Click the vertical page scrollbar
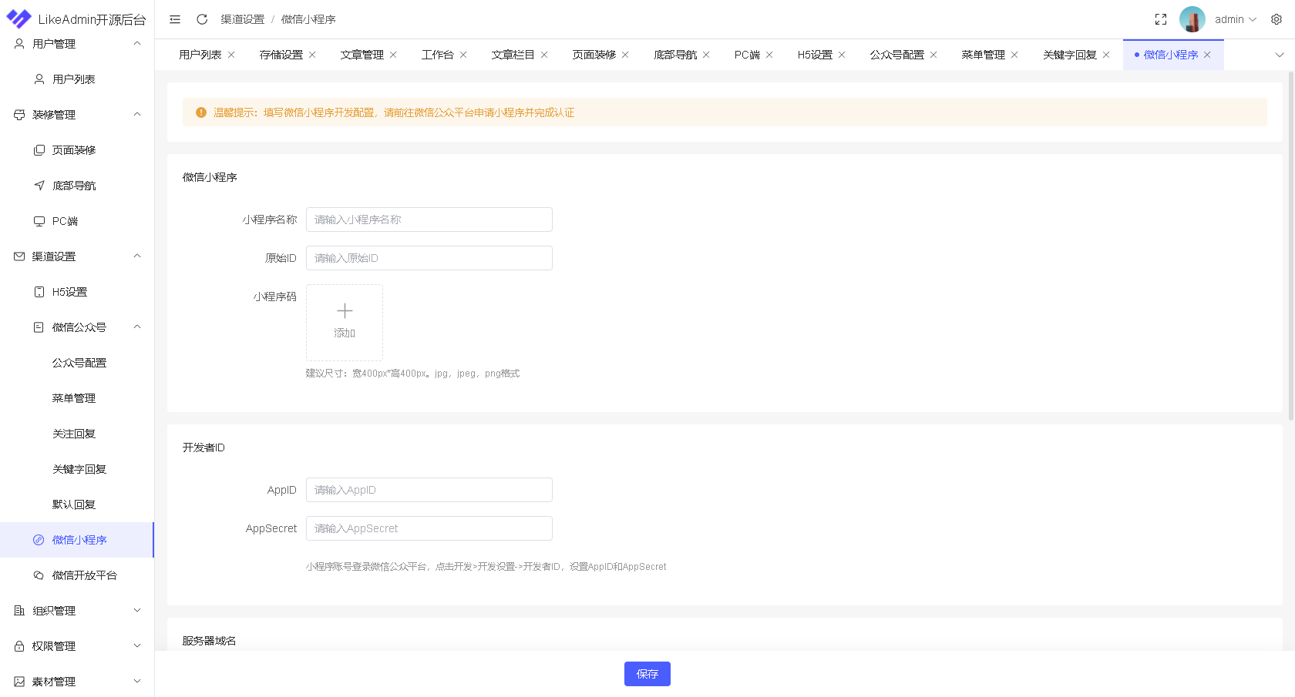This screenshot has width=1295, height=697. [1291, 246]
